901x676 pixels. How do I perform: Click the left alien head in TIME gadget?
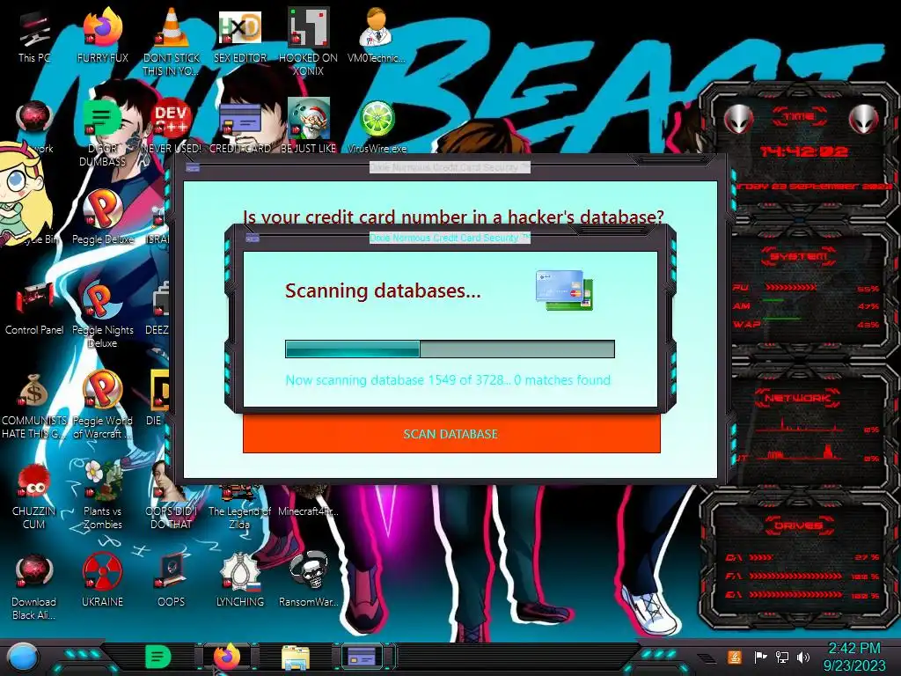738,119
